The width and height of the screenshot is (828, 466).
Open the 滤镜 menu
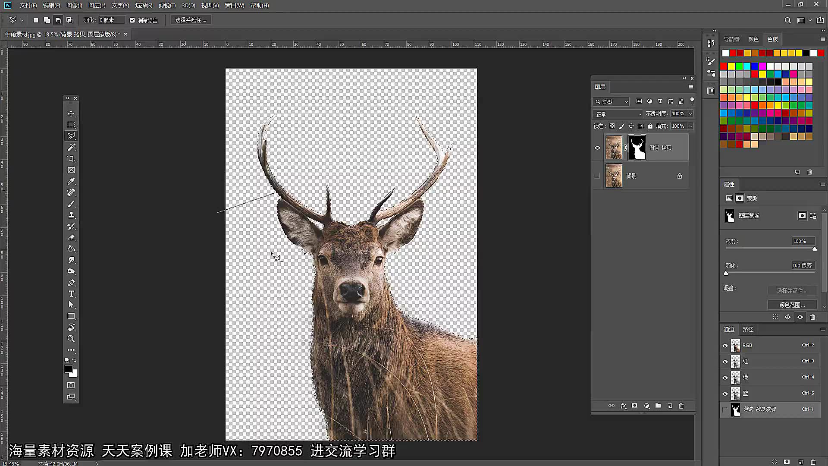click(x=166, y=5)
